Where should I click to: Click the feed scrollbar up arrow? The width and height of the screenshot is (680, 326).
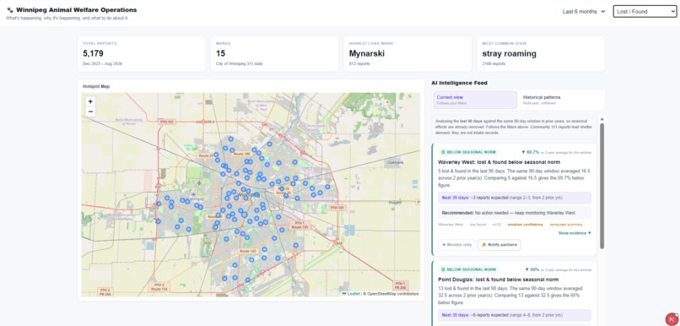(602, 119)
